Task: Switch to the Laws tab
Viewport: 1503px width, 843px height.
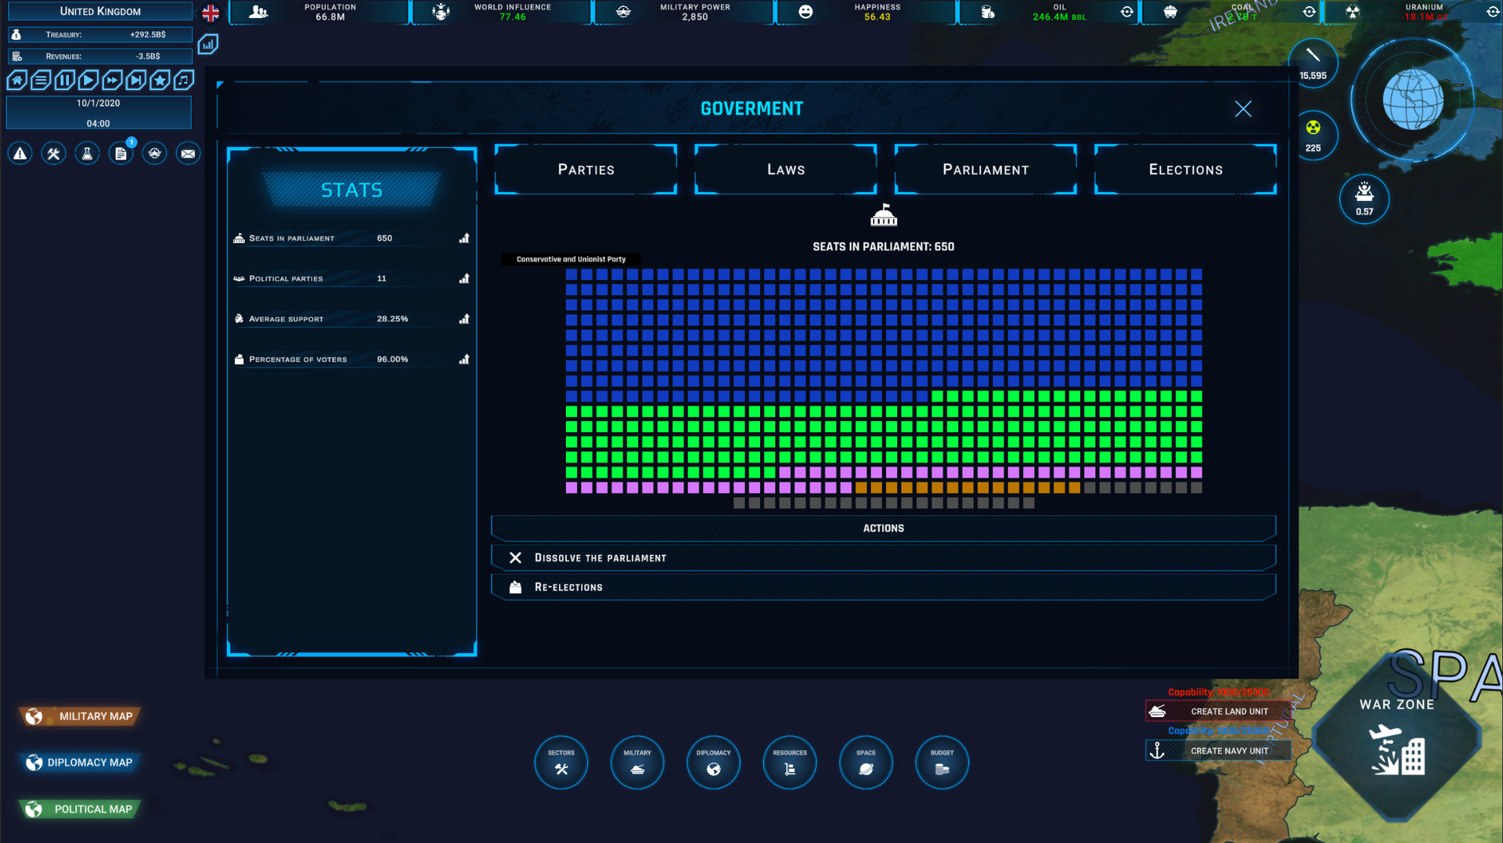Action: tap(785, 169)
